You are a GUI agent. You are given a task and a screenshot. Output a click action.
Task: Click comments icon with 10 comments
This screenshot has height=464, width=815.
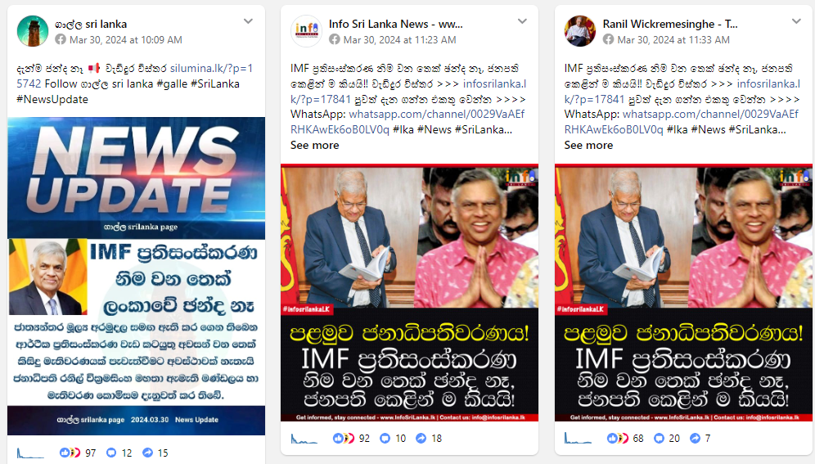coord(385,439)
